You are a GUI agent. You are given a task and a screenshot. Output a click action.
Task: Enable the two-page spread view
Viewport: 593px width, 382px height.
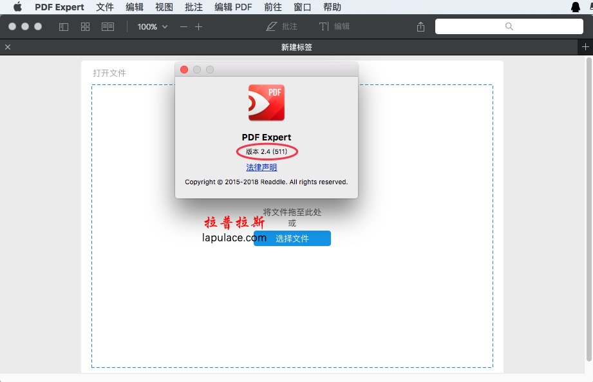click(x=108, y=26)
